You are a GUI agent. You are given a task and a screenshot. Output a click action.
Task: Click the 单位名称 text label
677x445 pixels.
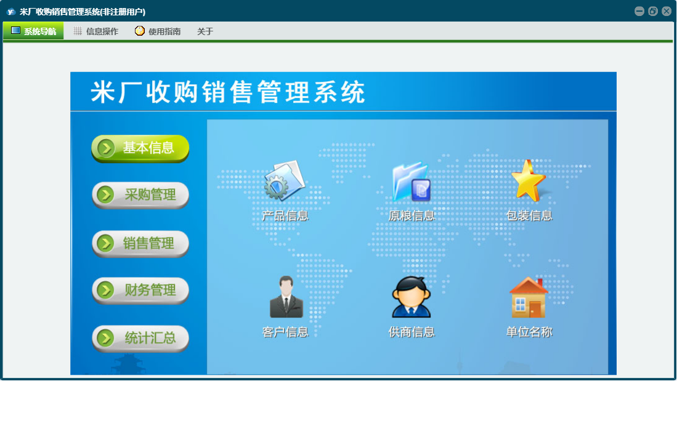coord(529,332)
